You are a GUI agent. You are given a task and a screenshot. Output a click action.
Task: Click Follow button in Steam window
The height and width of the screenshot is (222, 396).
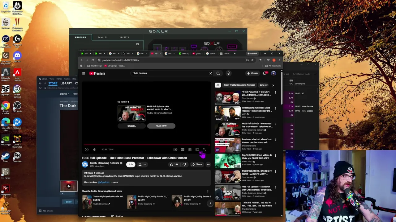[68, 202]
